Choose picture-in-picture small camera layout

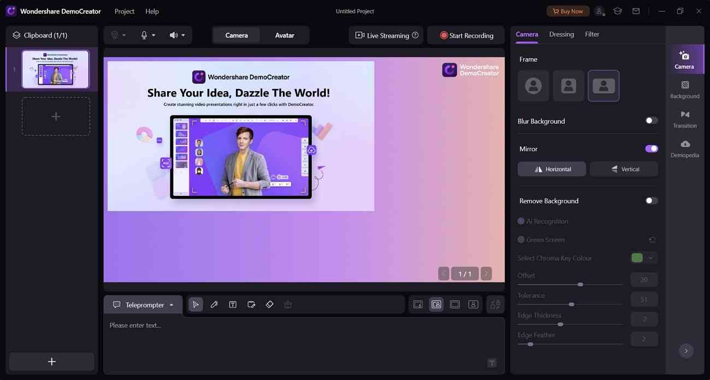[x=418, y=305]
